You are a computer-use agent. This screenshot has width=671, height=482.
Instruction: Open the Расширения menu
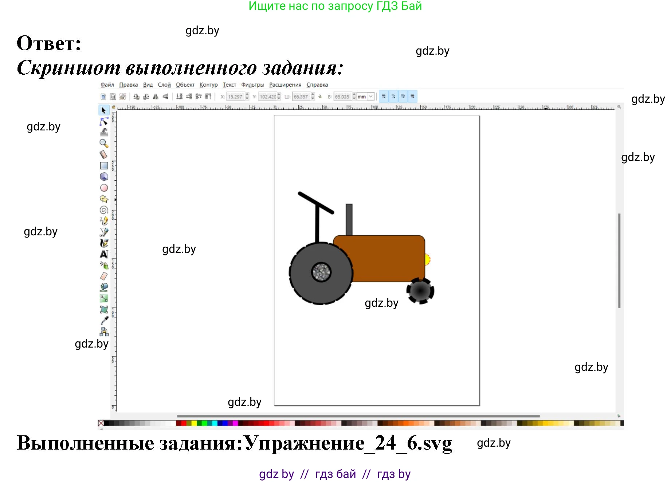[x=285, y=85]
